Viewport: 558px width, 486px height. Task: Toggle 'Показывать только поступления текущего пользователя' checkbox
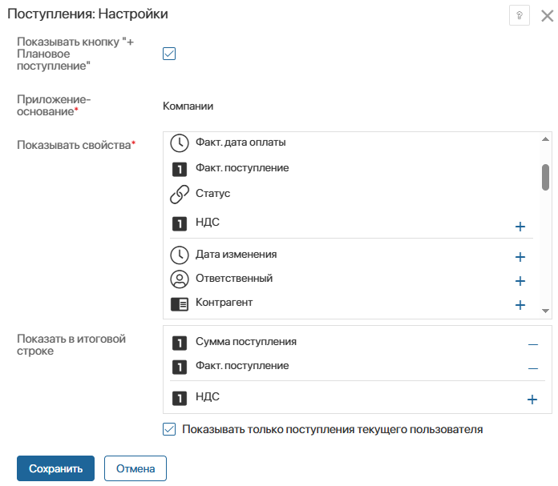click(x=169, y=429)
